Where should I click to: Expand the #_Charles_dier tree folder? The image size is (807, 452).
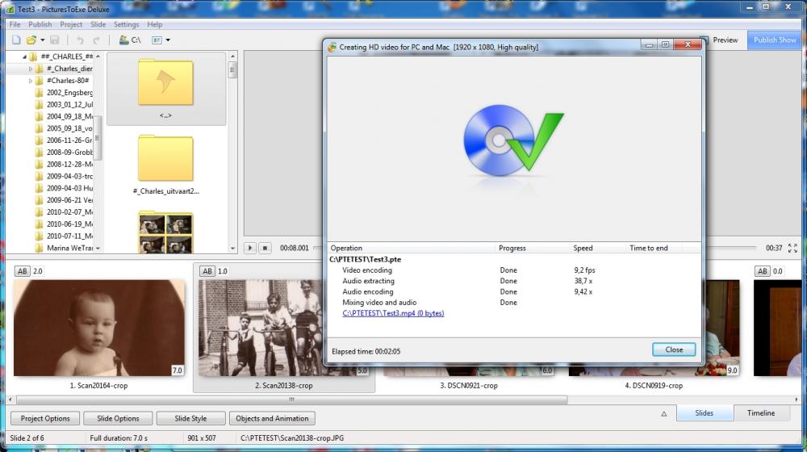pyautogui.click(x=31, y=69)
